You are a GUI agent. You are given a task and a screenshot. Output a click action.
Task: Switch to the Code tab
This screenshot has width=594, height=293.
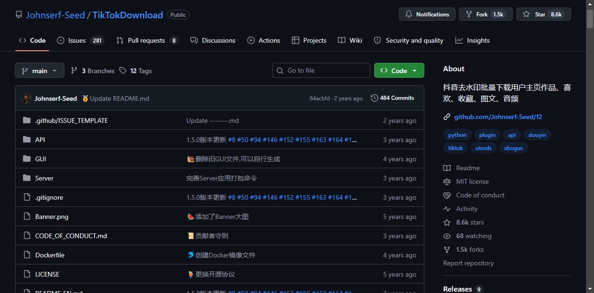[x=32, y=40]
